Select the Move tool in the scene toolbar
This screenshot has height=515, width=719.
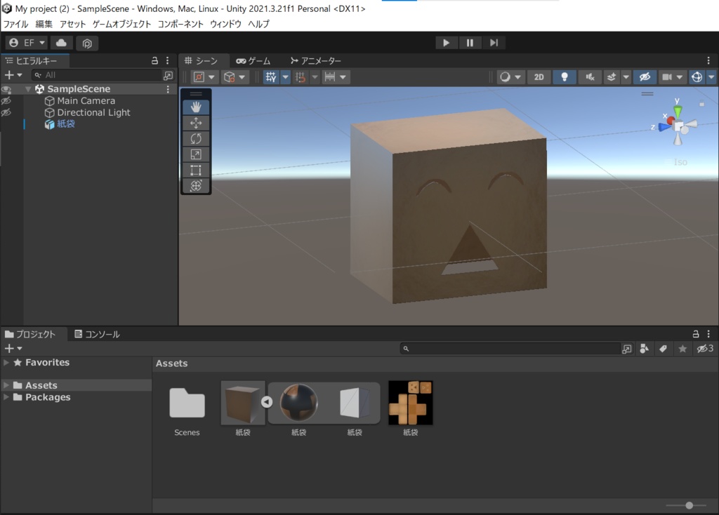pyautogui.click(x=196, y=122)
